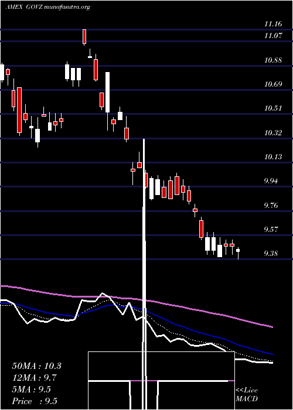
Task: Click the 10.32 price level label
Action: click(x=273, y=133)
